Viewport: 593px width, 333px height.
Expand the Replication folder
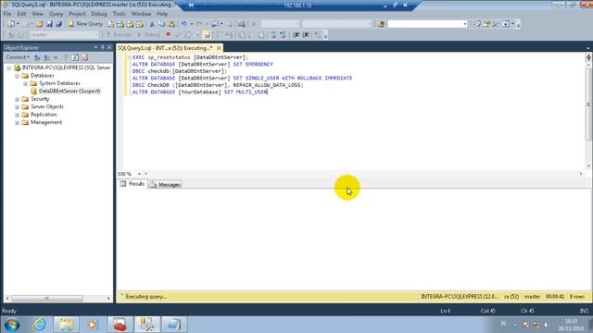[x=17, y=115]
